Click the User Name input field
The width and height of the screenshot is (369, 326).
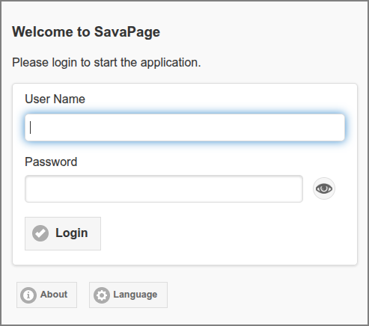[x=185, y=128]
